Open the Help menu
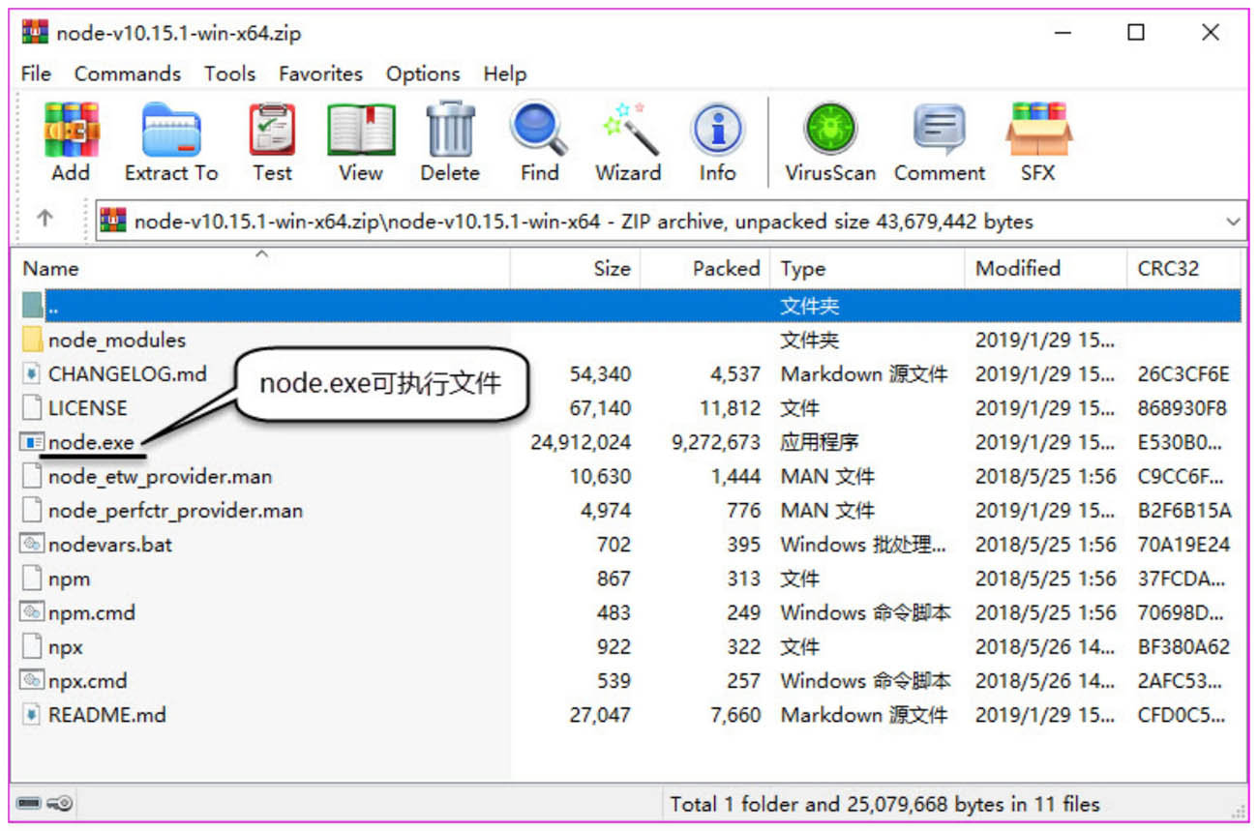Screen dimensions: 1258x831 click(x=505, y=74)
